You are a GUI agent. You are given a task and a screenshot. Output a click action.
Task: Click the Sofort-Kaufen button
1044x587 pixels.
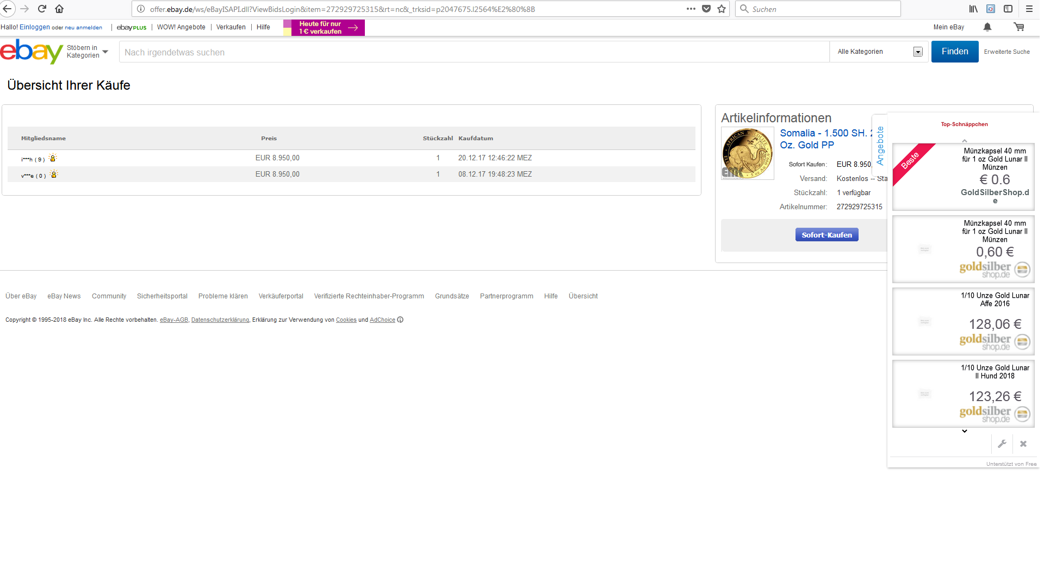coord(826,235)
